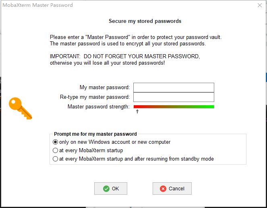267x208 pixels.
Task: Choose startup and resuming from standby option
Action: [56, 159]
